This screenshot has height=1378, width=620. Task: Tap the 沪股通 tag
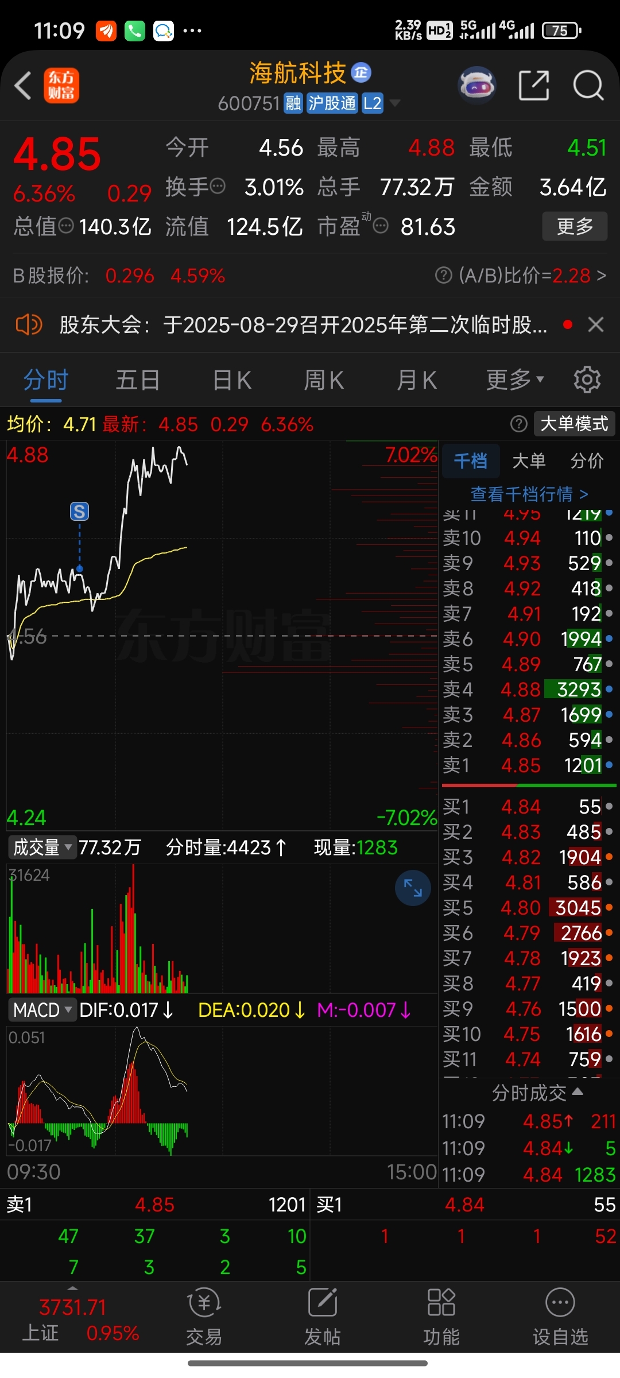332,103
